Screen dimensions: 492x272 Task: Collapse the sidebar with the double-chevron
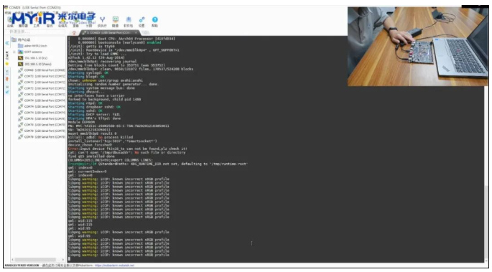7,43
